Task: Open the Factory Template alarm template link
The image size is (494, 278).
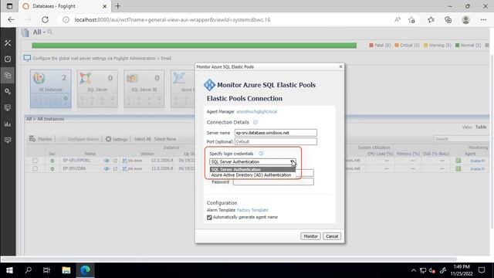Action: click(x=252, y=210)
